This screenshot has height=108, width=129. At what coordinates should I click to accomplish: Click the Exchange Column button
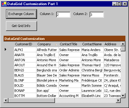pos(21,14)
